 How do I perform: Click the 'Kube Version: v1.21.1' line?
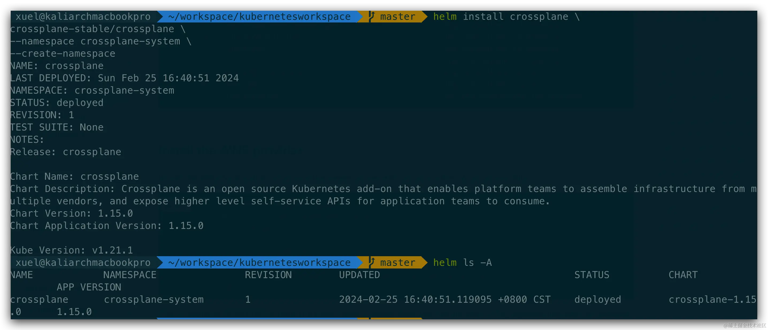point(72,250)
